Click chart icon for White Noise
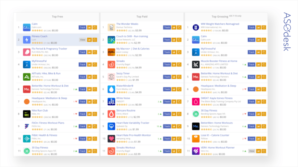Viewport: 298px width, 167px height. pyautogui.click(x=174, y=102)
